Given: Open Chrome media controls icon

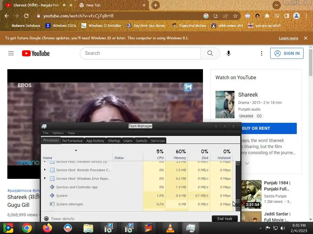Looking at the screenshot, I should tap(277, 16).
